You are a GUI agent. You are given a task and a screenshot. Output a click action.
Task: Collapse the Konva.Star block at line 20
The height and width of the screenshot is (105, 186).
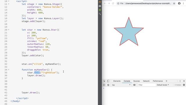tap(9, 30)
